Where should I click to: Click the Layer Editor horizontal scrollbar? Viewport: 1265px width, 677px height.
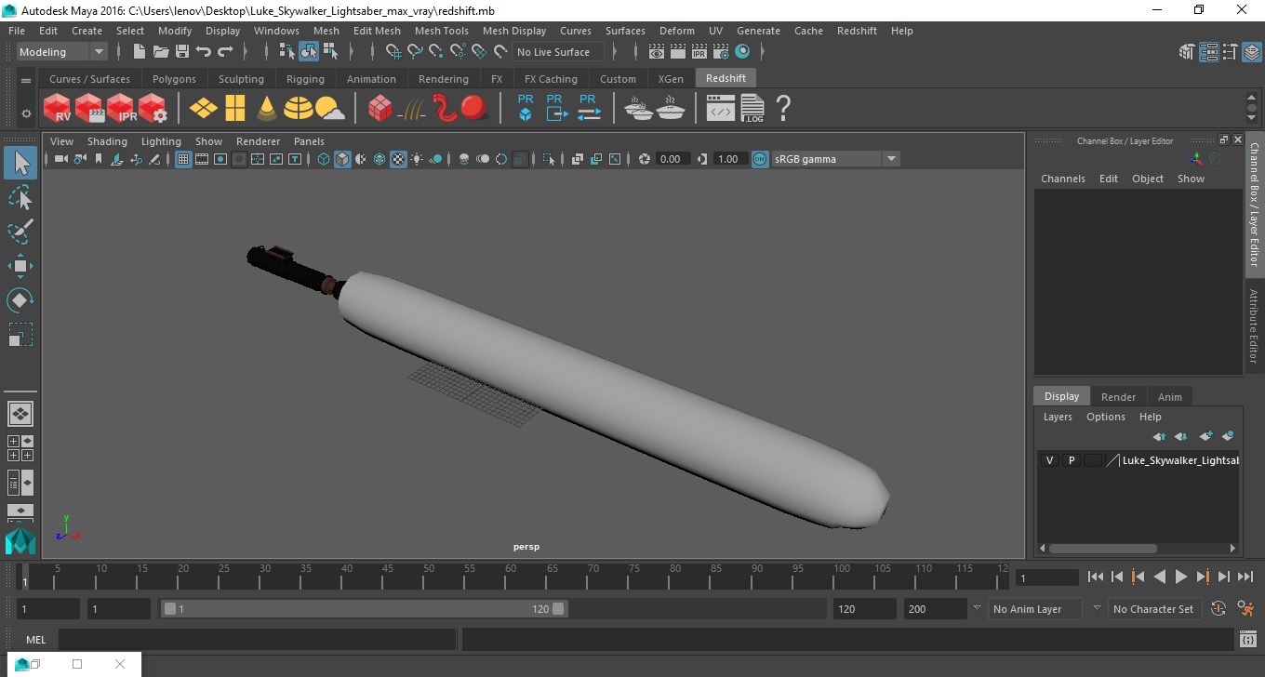(x=1101, y=549)
